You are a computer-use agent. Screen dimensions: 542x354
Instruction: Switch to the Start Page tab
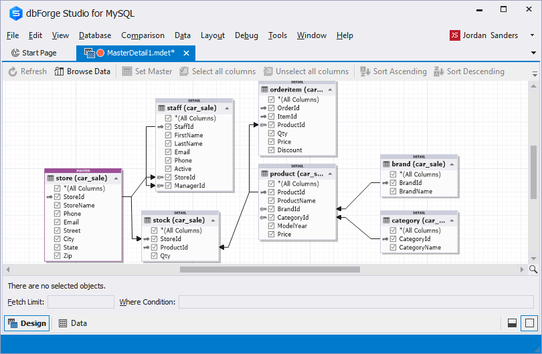coord(34,53)
